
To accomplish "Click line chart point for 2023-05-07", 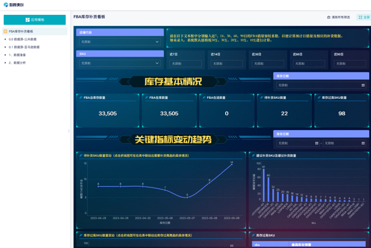I will (187, 197).
